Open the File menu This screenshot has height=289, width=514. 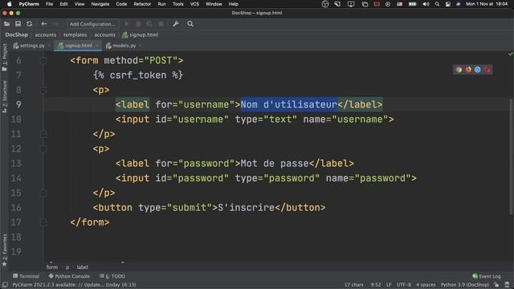pyautogui.click(x=49, y=4)
